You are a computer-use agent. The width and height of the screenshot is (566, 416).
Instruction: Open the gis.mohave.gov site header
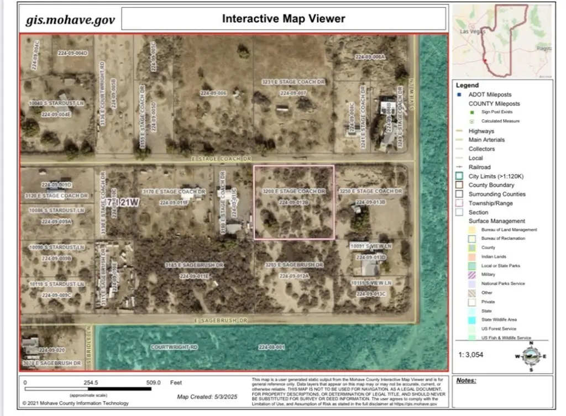pos(70,20)
